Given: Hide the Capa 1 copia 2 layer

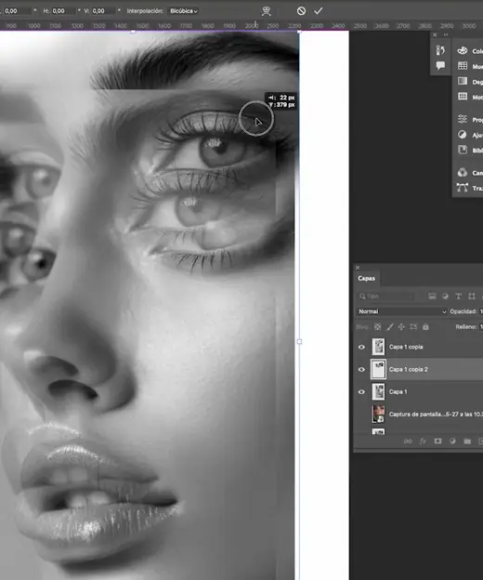Looking at the screenshot, I should coord(361,370).
